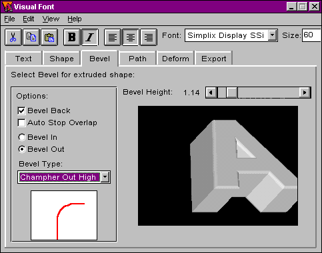
Task: Align text to the left
Action: point(113,37)
